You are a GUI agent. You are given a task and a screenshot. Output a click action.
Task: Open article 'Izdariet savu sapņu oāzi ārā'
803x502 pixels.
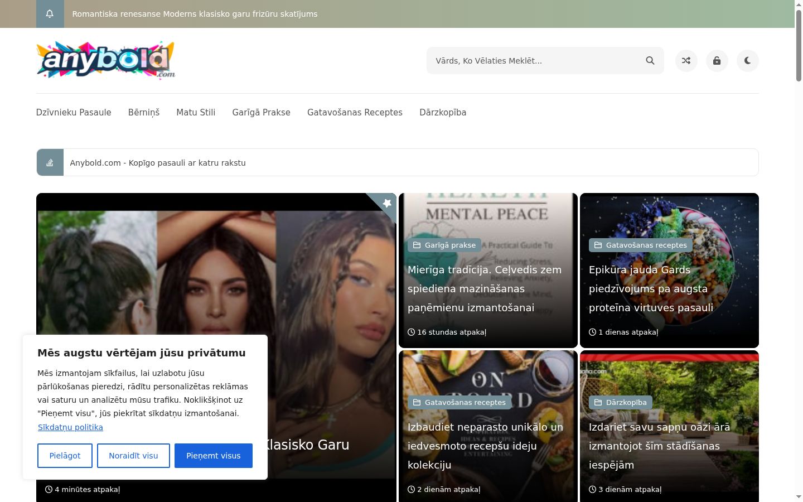pyautogui.click(x=659, y=446)
